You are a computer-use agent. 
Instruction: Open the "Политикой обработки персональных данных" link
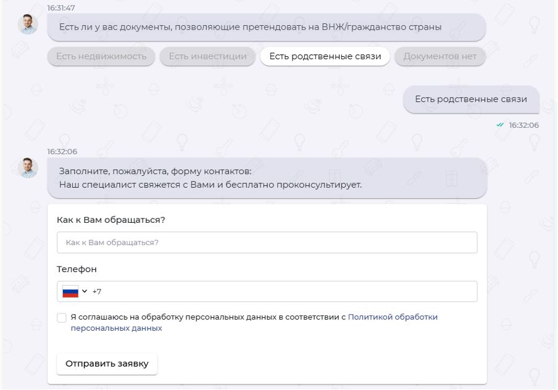(393, 316)
